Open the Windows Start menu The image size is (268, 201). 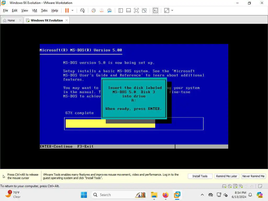tap(84, 195)
